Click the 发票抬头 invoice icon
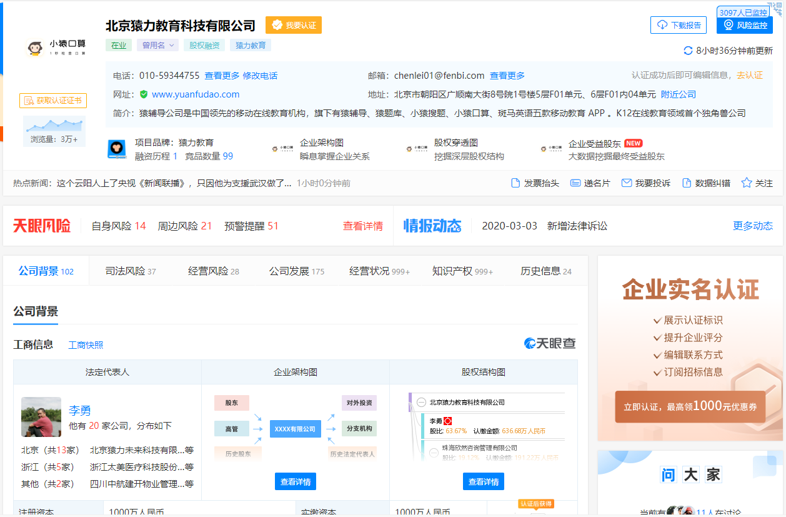 coord(515,183)
